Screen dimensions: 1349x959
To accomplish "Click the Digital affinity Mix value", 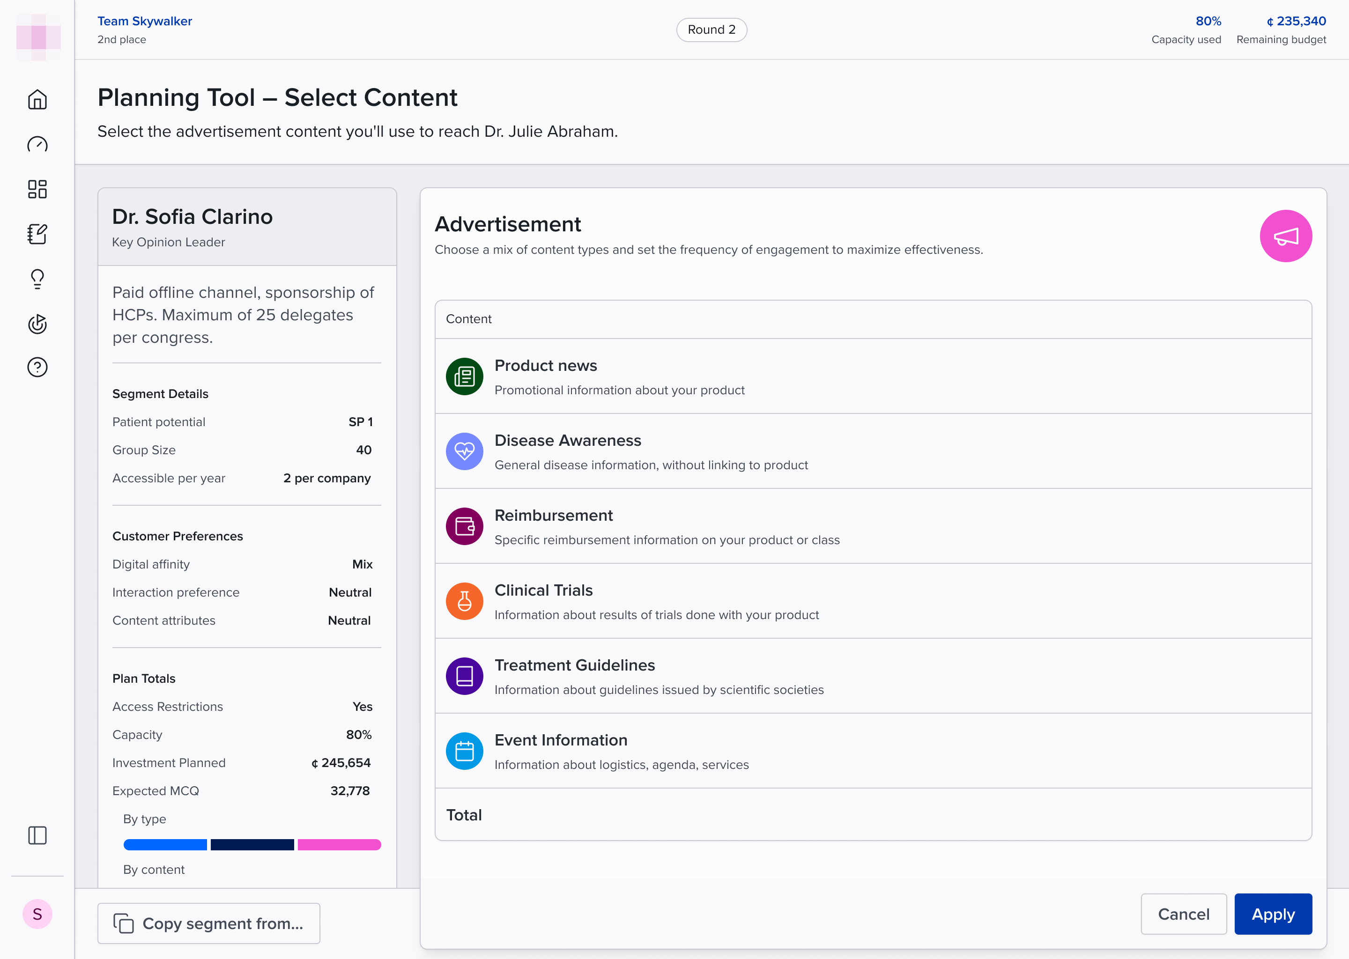I will (x=362, y=564).
